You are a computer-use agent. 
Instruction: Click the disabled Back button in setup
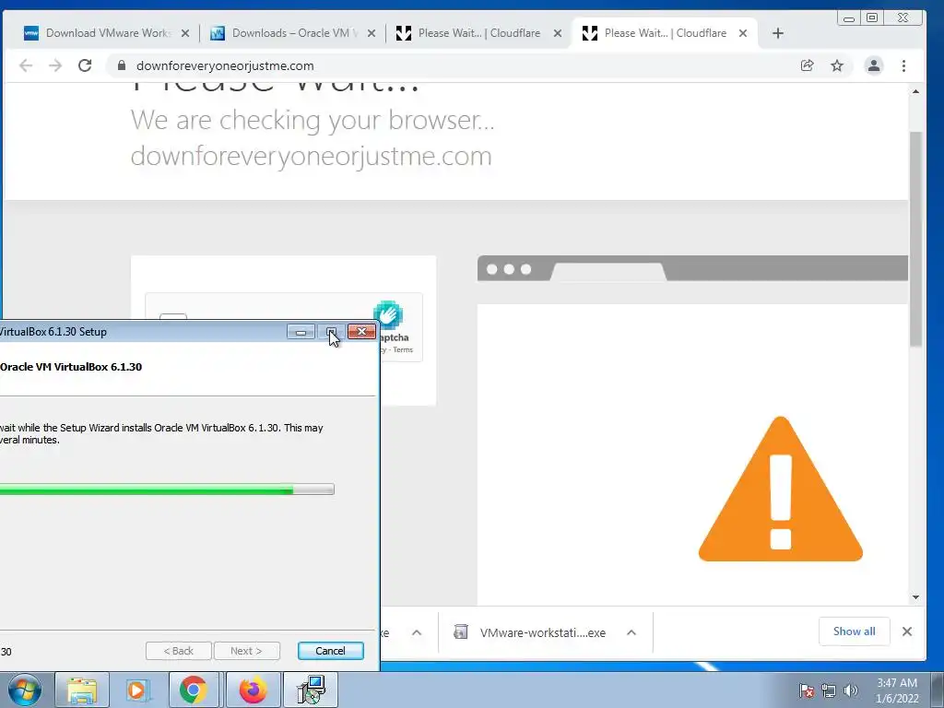click(179, 651)
